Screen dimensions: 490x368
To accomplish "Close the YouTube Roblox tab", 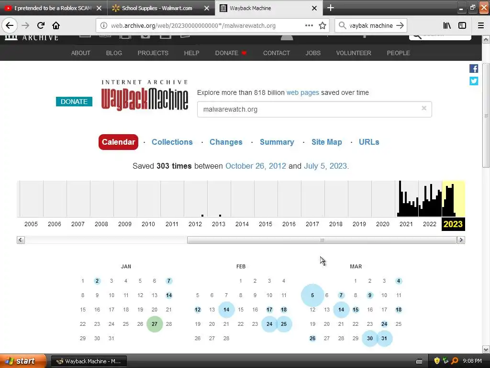I will (99, 8).
